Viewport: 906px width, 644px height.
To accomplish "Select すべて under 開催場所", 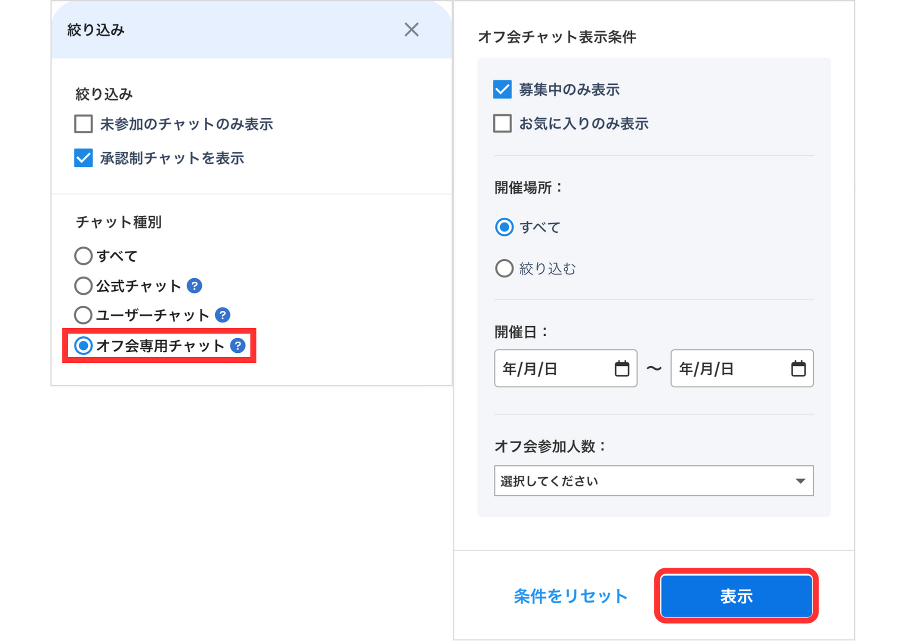I will (504, 227).
